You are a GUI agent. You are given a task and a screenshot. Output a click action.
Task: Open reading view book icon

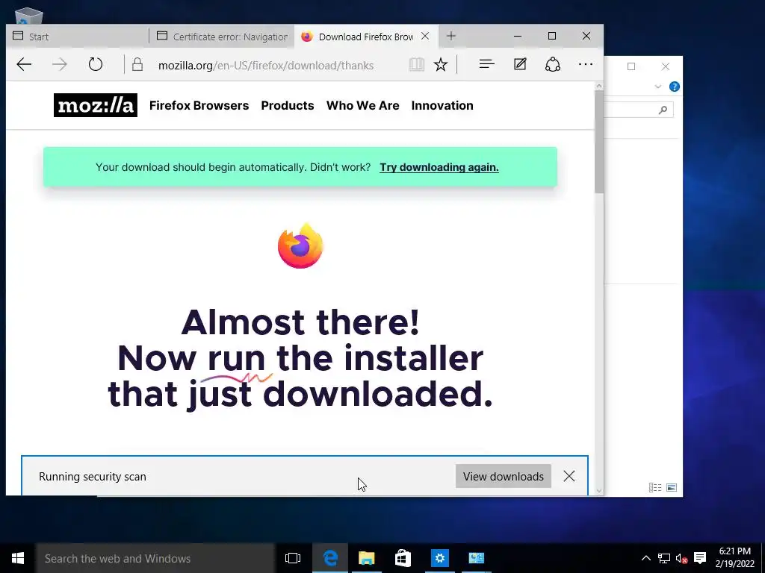click(x=417, y=64)
